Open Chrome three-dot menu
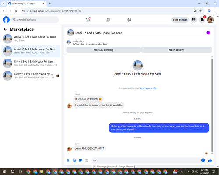The width and height of the screenshot is (219, 175). 215,11
